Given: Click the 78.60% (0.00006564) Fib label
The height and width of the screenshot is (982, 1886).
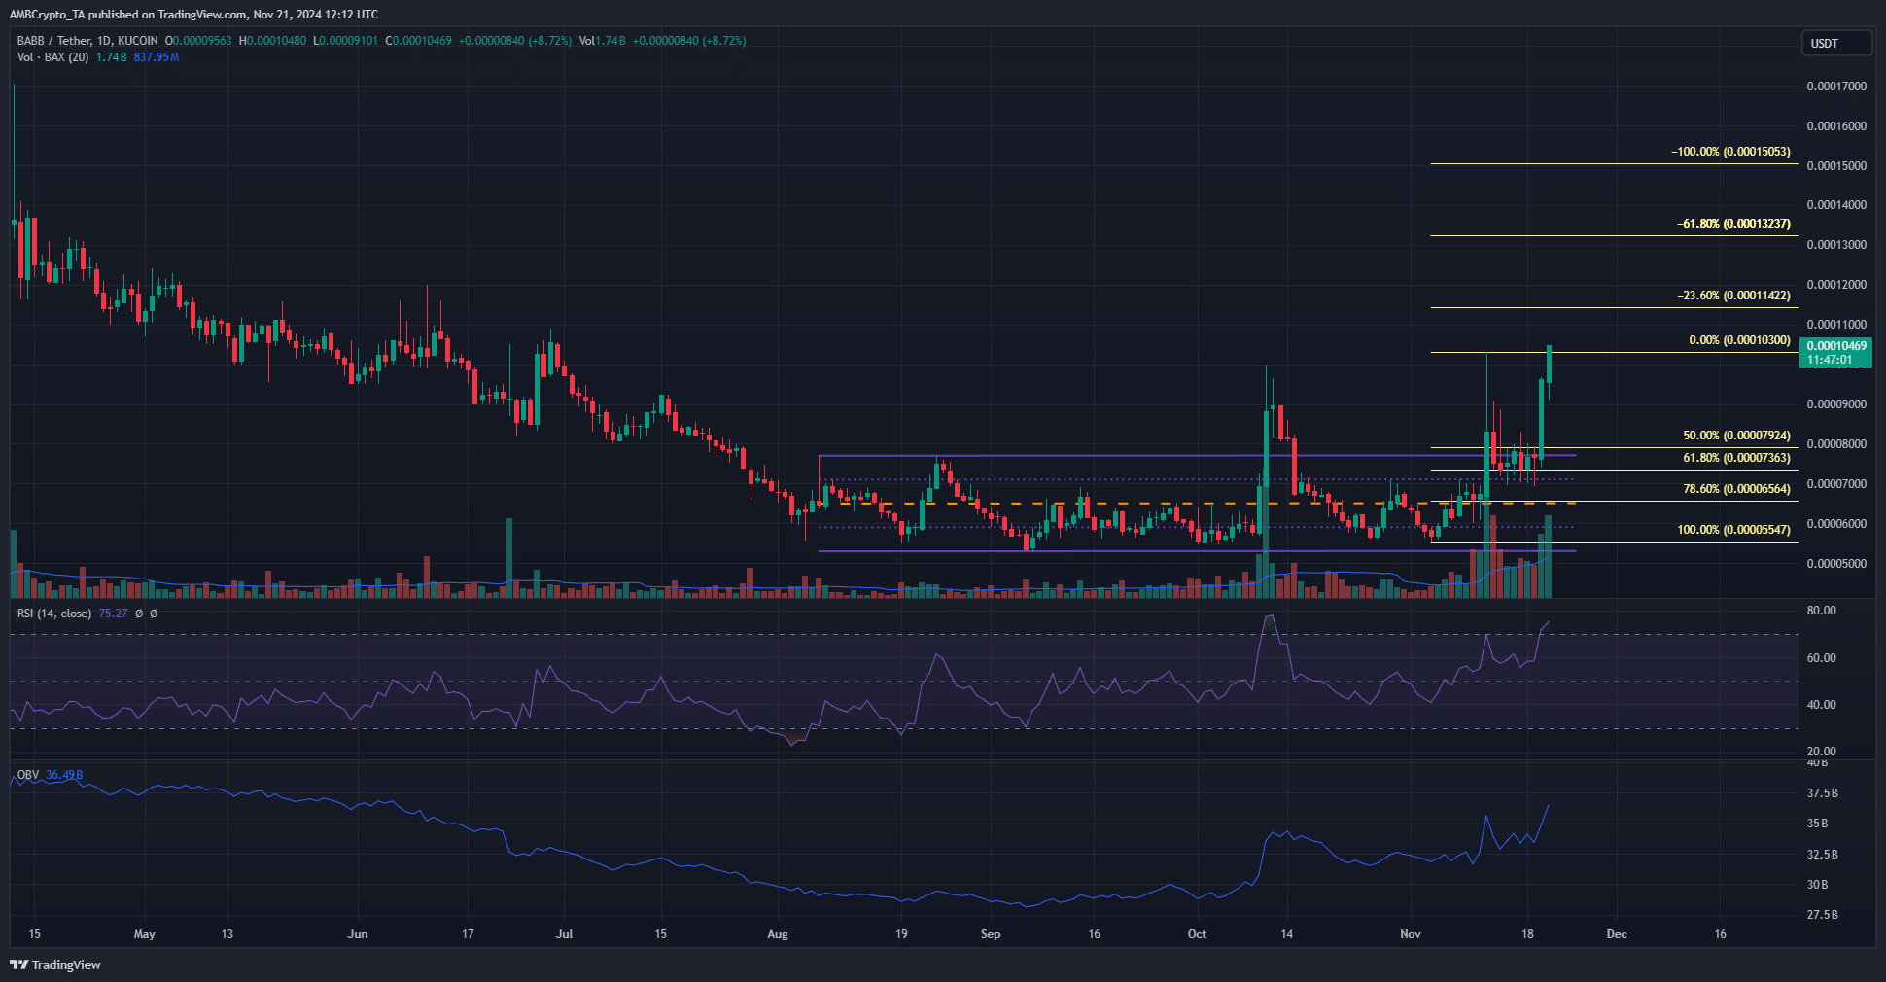Looking at the screenshot, I should click(x=1736, y=489).
